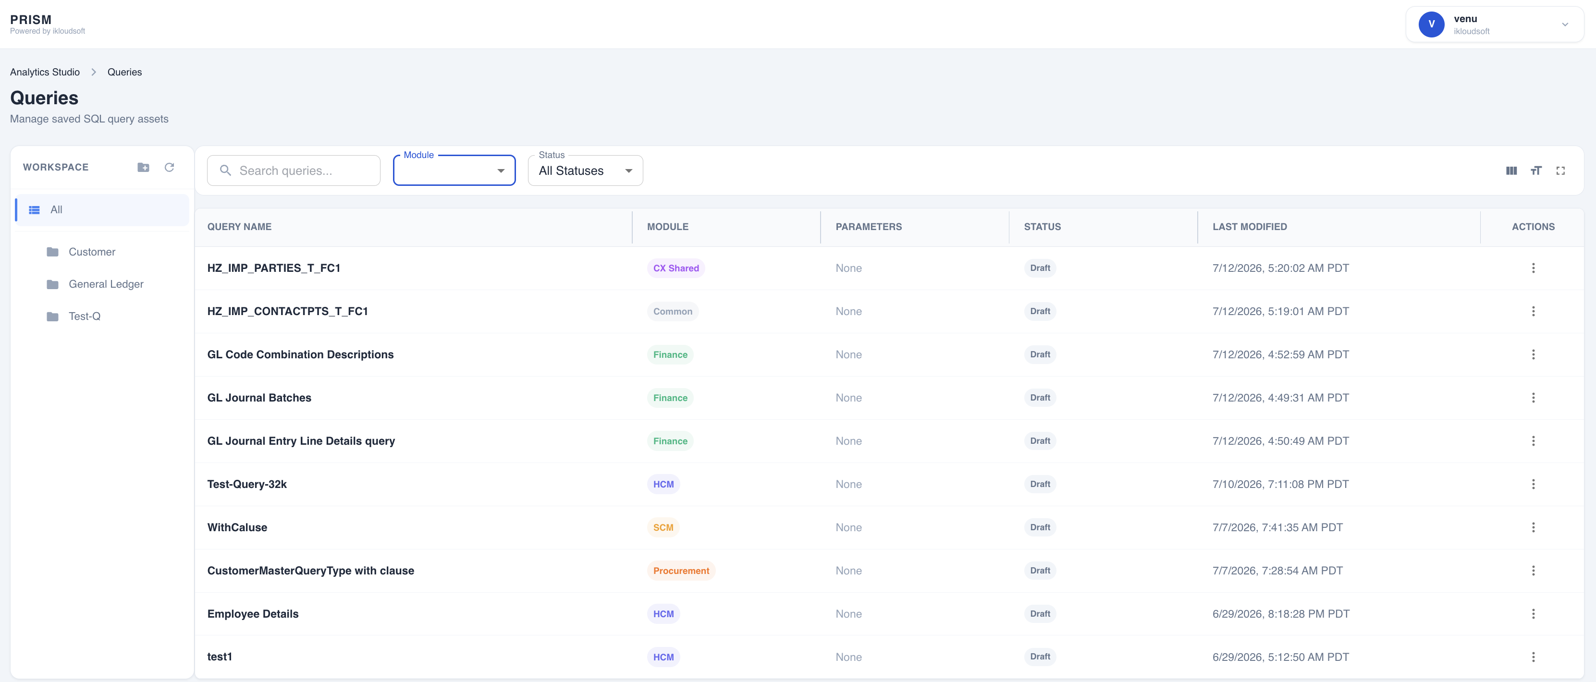The image size is (1596, 682).
Task: Open actions menu for HZ_IMP_PARTIES_T_FC1
Action: (x=1534, y=268)
